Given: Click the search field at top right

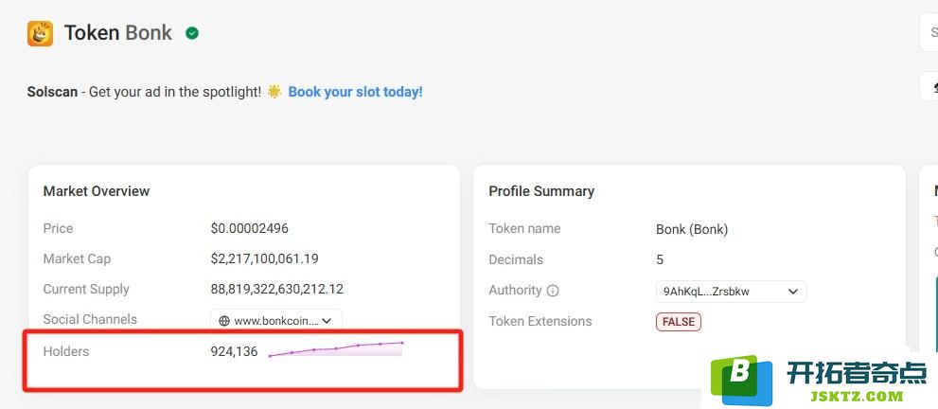Looking at the screenshot, I should pyautogui.click(x=929, y=32).
